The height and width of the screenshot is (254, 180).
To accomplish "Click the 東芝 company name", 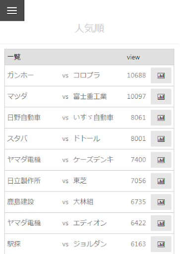I will 80,181.
